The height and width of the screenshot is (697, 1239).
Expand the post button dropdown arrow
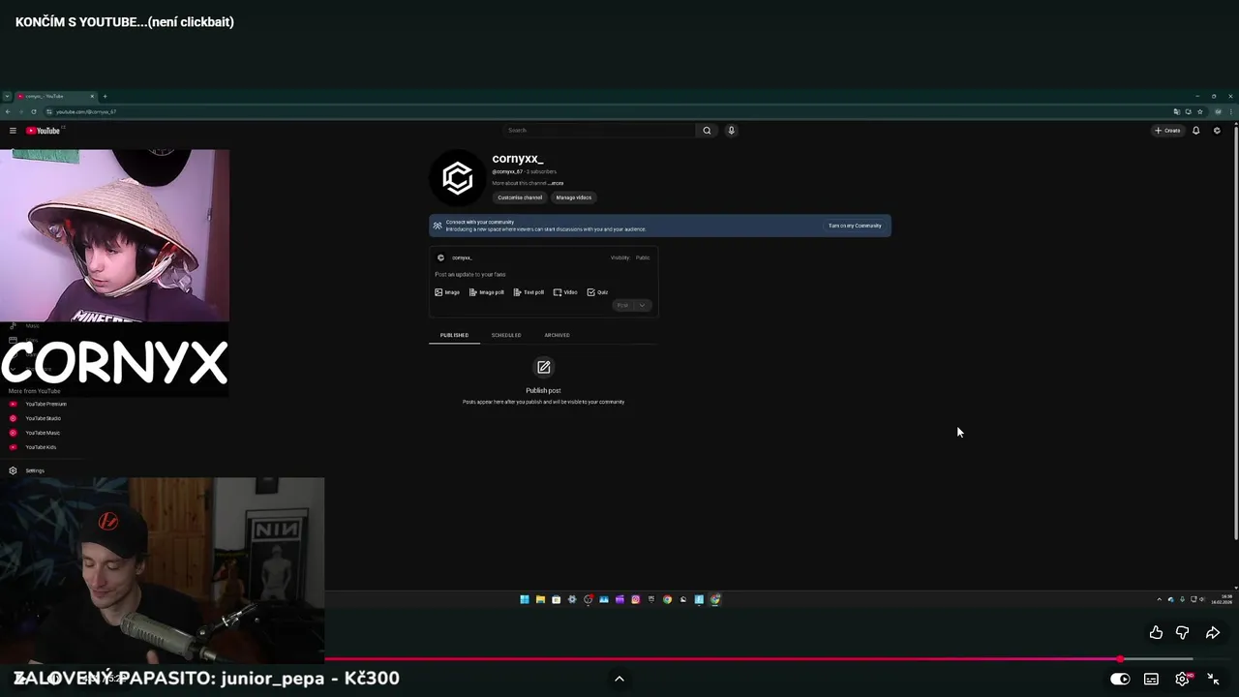642,305
